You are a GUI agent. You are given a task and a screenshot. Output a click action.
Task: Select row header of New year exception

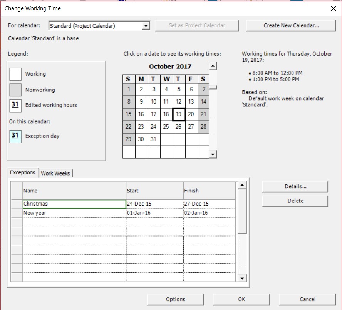(x=17, y=213)
